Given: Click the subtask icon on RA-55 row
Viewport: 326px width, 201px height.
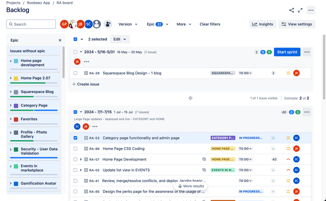Looking at the screenshot, I should 204,170.
